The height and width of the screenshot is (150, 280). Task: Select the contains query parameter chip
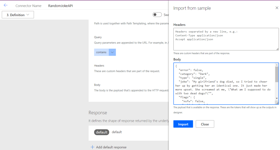[x=101, y=52]
